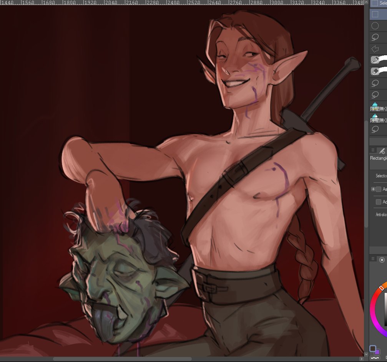
Task: Click the hue ring marker on the color wheel
Action: point(381,288)
